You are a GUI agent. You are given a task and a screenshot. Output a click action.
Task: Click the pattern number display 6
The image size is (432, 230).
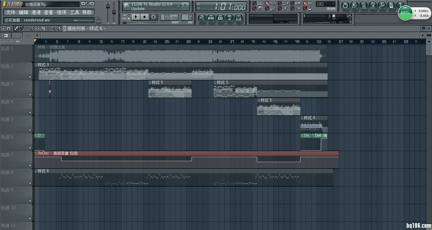(x=186, y=17)
